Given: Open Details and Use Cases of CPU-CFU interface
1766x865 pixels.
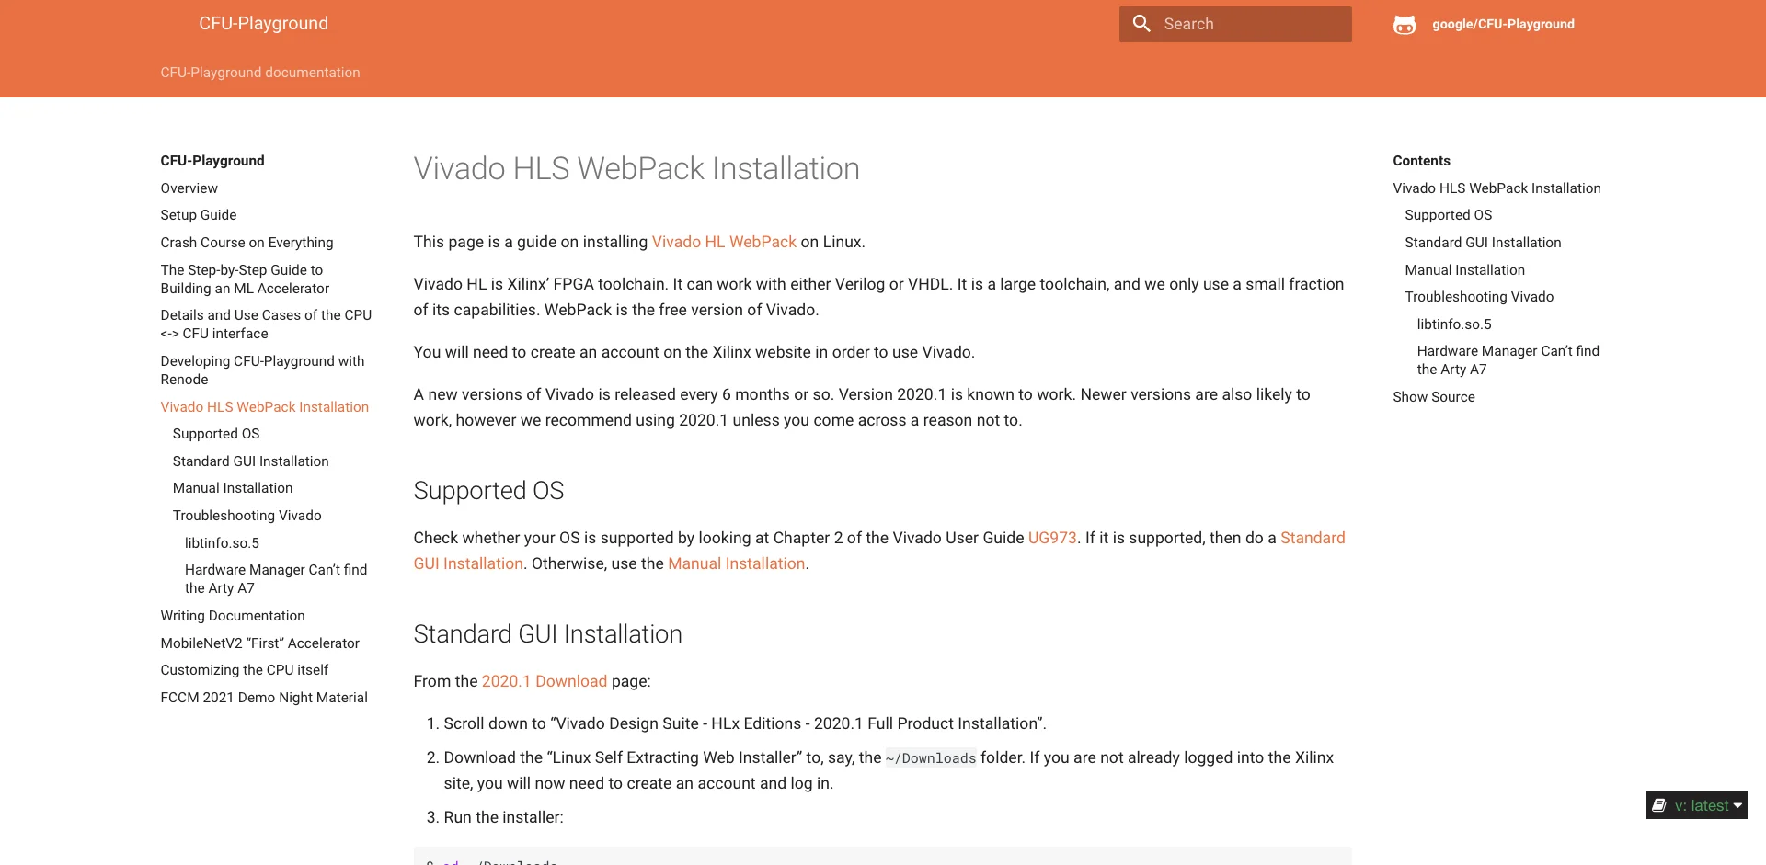Looking at the screenshot, I should [x=266, y=324].
